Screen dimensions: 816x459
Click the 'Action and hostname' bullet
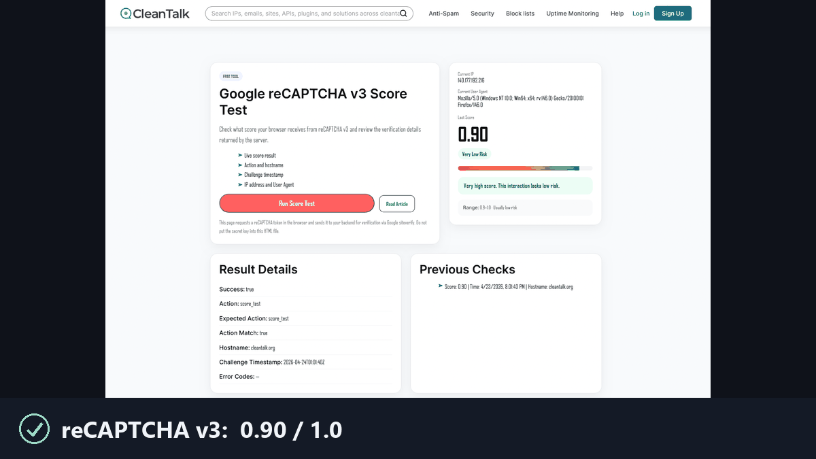(264, 165)
